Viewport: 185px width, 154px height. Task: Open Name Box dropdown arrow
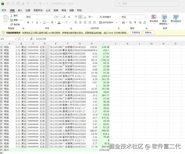pos(16,39)
